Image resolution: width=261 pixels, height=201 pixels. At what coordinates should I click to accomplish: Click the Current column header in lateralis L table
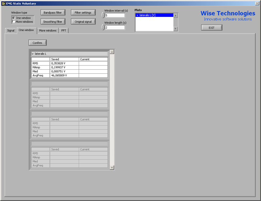[93, 59]
